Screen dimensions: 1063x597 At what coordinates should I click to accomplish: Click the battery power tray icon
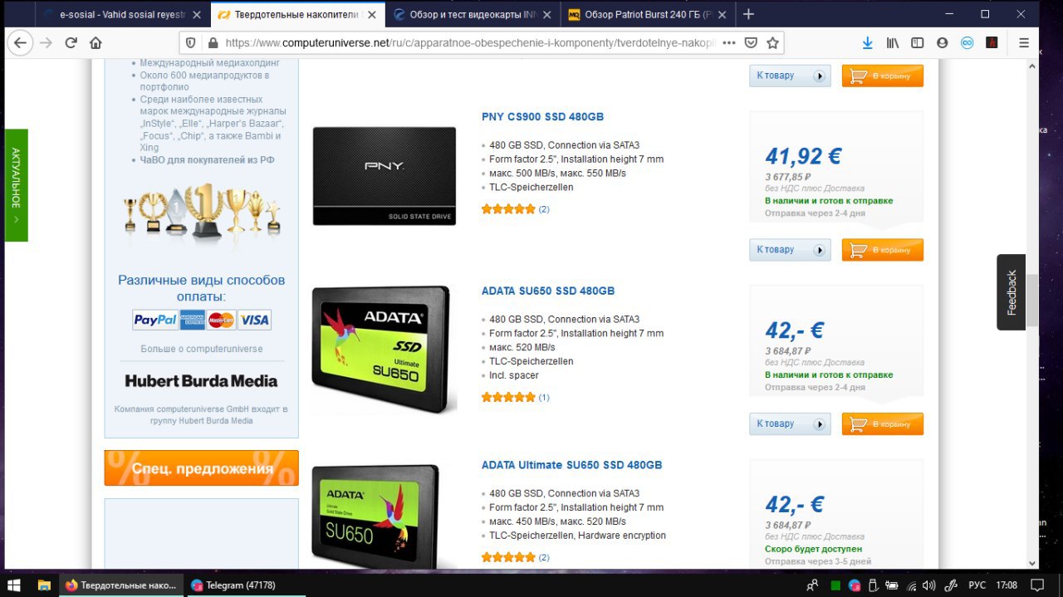[892, 585]
